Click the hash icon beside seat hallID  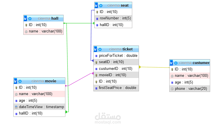click(97, 25)
